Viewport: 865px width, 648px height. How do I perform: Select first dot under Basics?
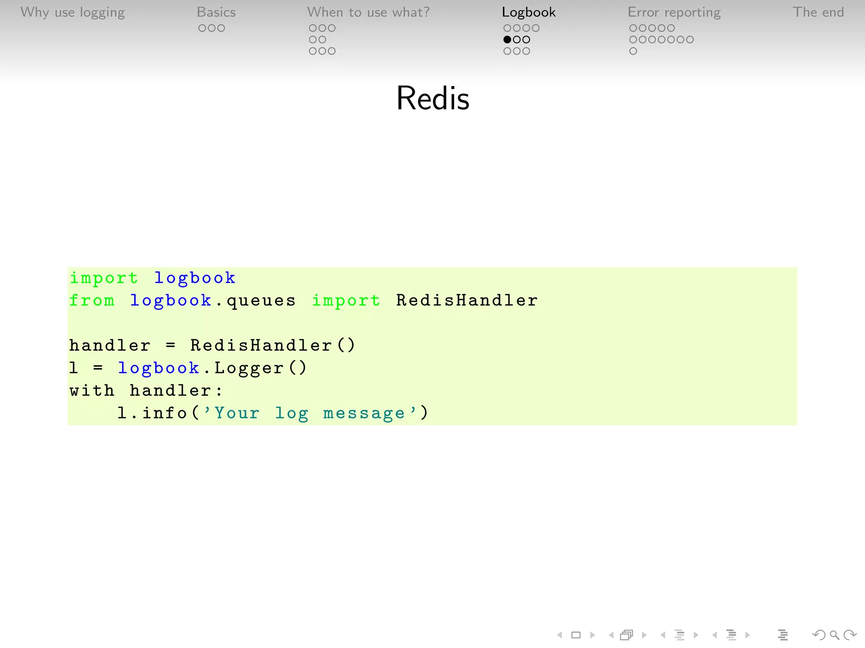tap(202, 28)
